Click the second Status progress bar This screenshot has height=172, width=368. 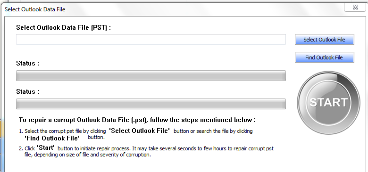pyautogui.click(x=151, y=104)
